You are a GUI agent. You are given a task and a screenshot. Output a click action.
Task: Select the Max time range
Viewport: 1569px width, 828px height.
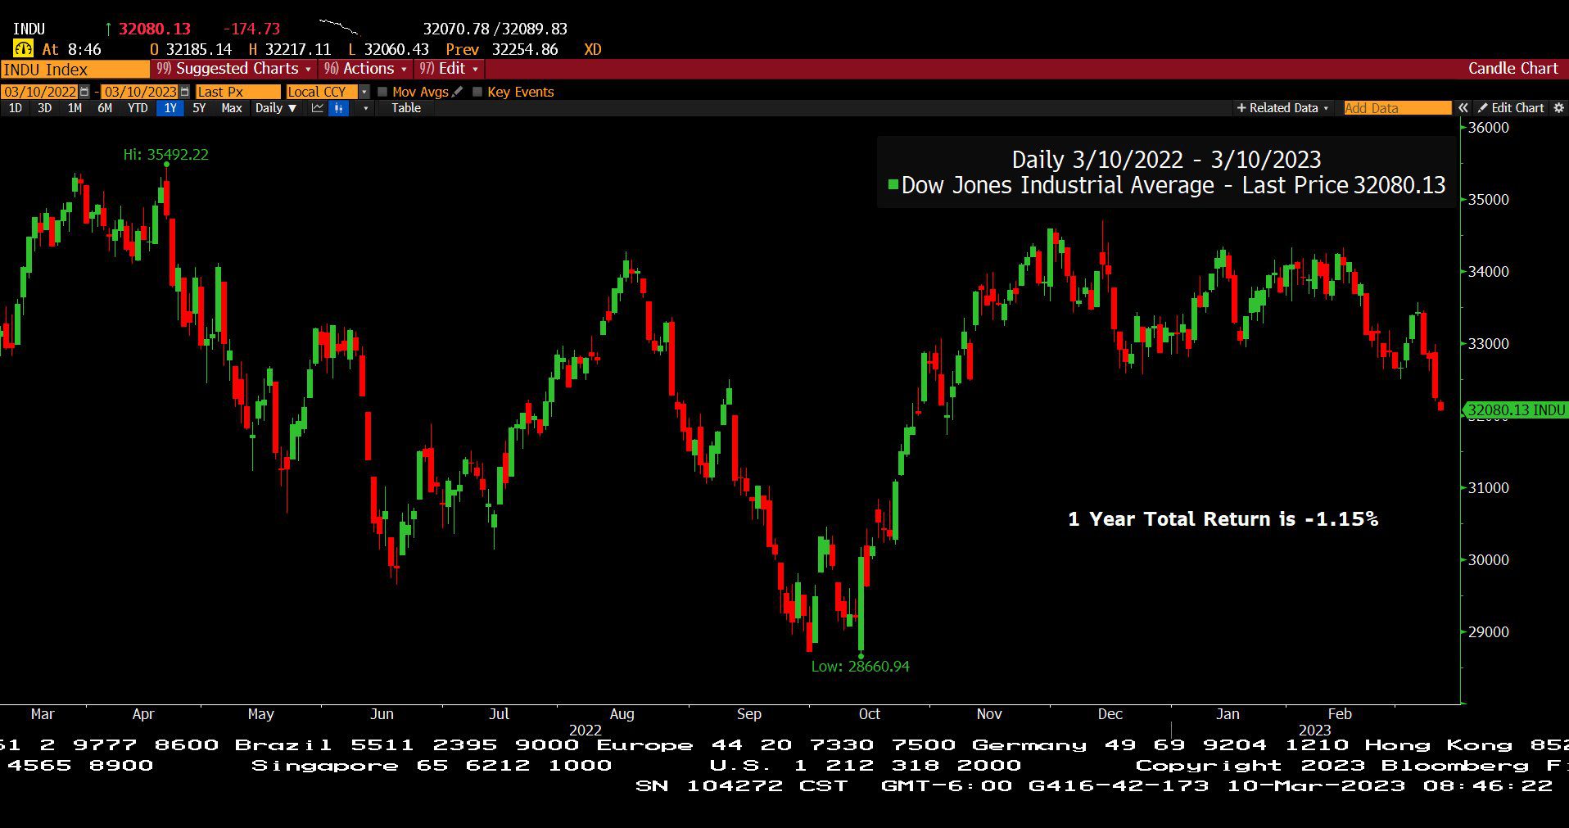232,108
